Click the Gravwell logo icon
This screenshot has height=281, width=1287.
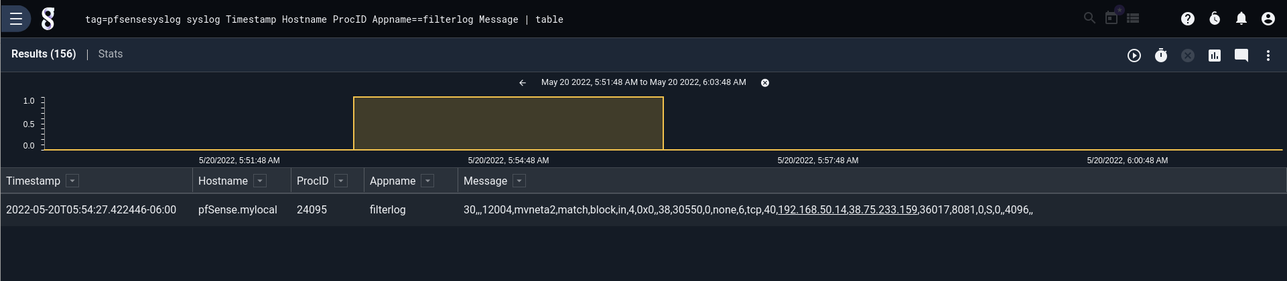(x=48, y=19)
